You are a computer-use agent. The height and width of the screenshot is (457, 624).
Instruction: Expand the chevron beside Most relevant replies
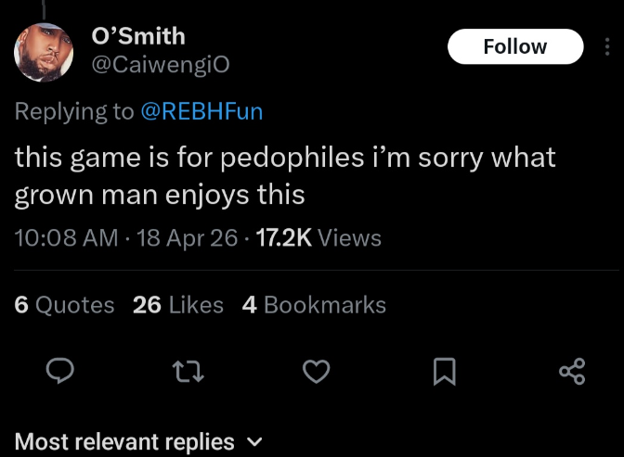click(255, 443)
